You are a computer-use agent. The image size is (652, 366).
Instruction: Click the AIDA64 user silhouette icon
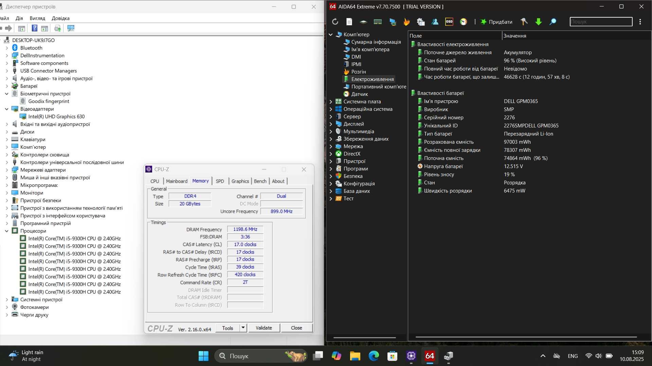[435, 22]
